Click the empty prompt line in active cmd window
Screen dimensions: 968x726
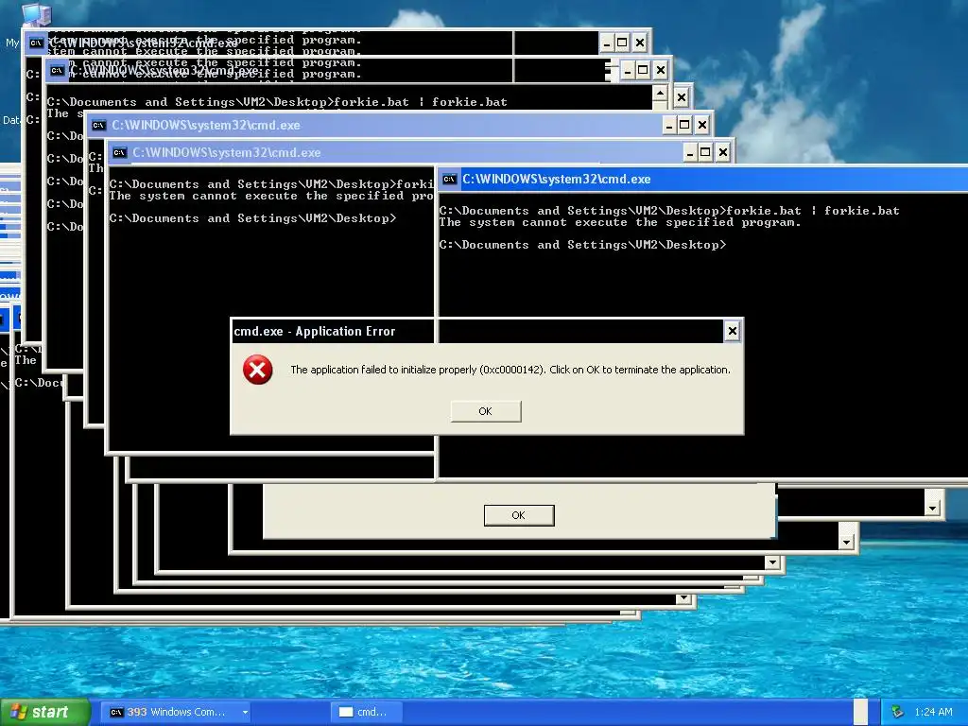[x=582, y=245]
